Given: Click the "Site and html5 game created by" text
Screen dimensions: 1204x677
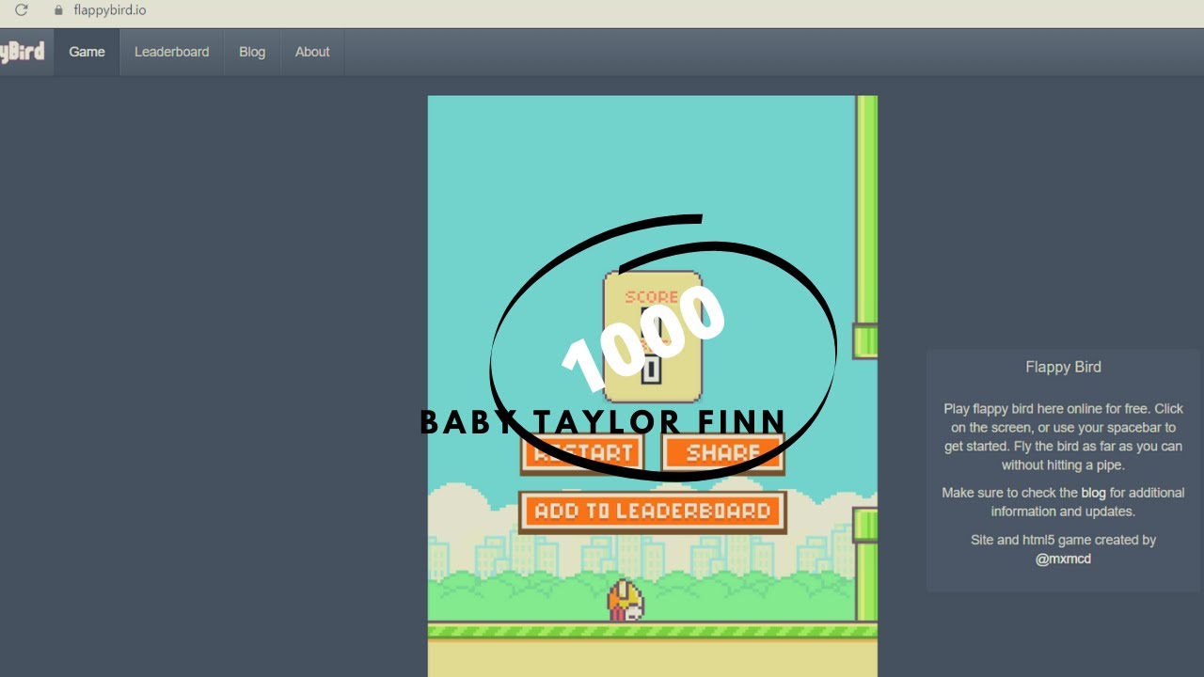Looking at the screenshot, I should point(1063,540).
